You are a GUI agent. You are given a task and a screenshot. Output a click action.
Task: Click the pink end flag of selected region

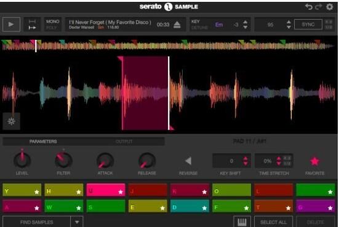172,128
